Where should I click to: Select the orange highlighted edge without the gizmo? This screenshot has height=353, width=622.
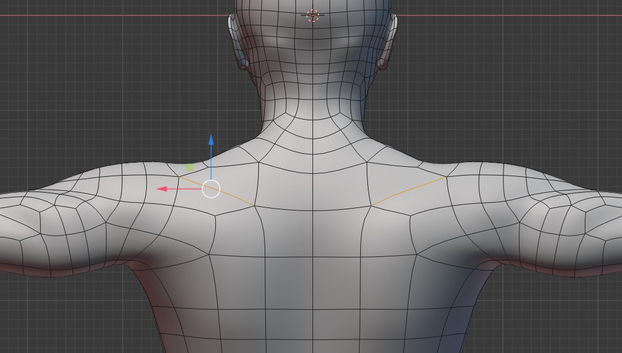(x=409, y=191)
